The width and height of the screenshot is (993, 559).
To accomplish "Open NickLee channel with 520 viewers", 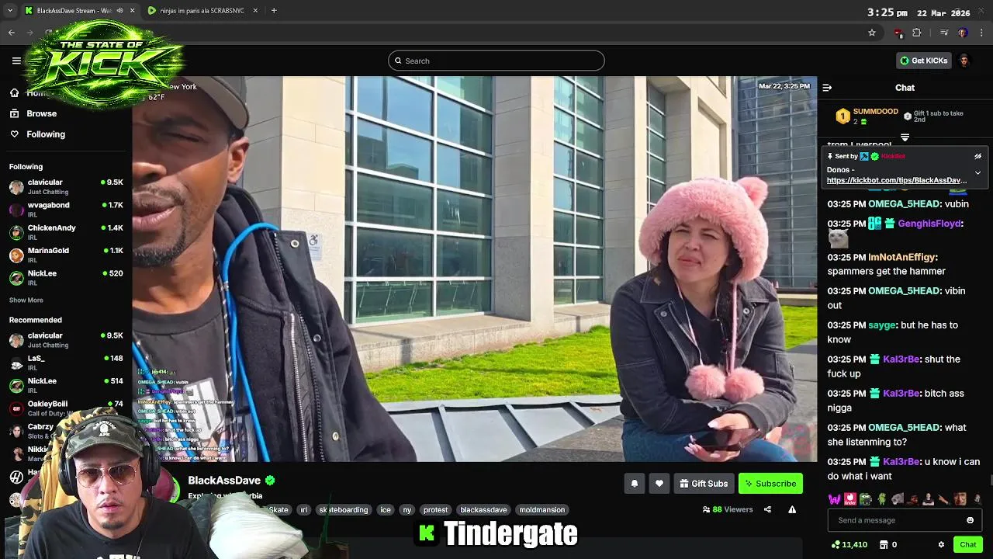I will [66, 278].
